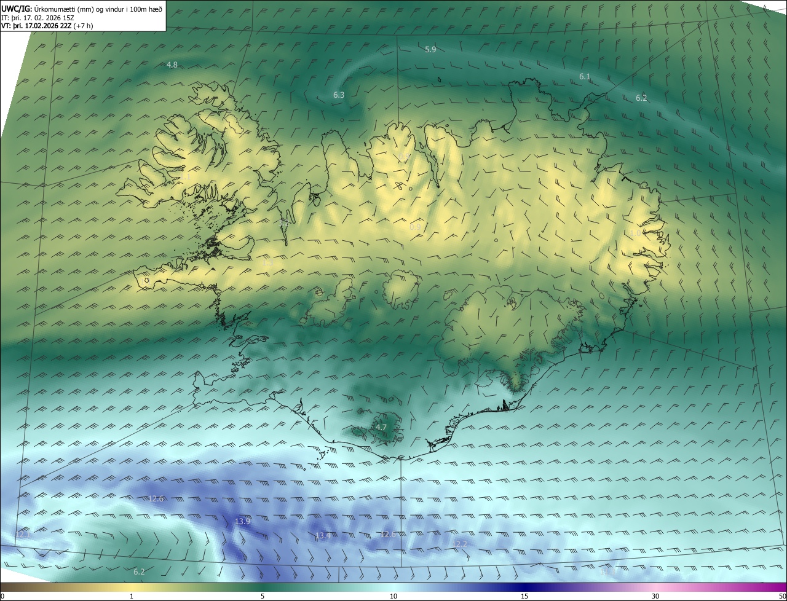The image size is (787, 601).
Task: Click the faint 1.0 value label on the map
Action: click(636, 233)
